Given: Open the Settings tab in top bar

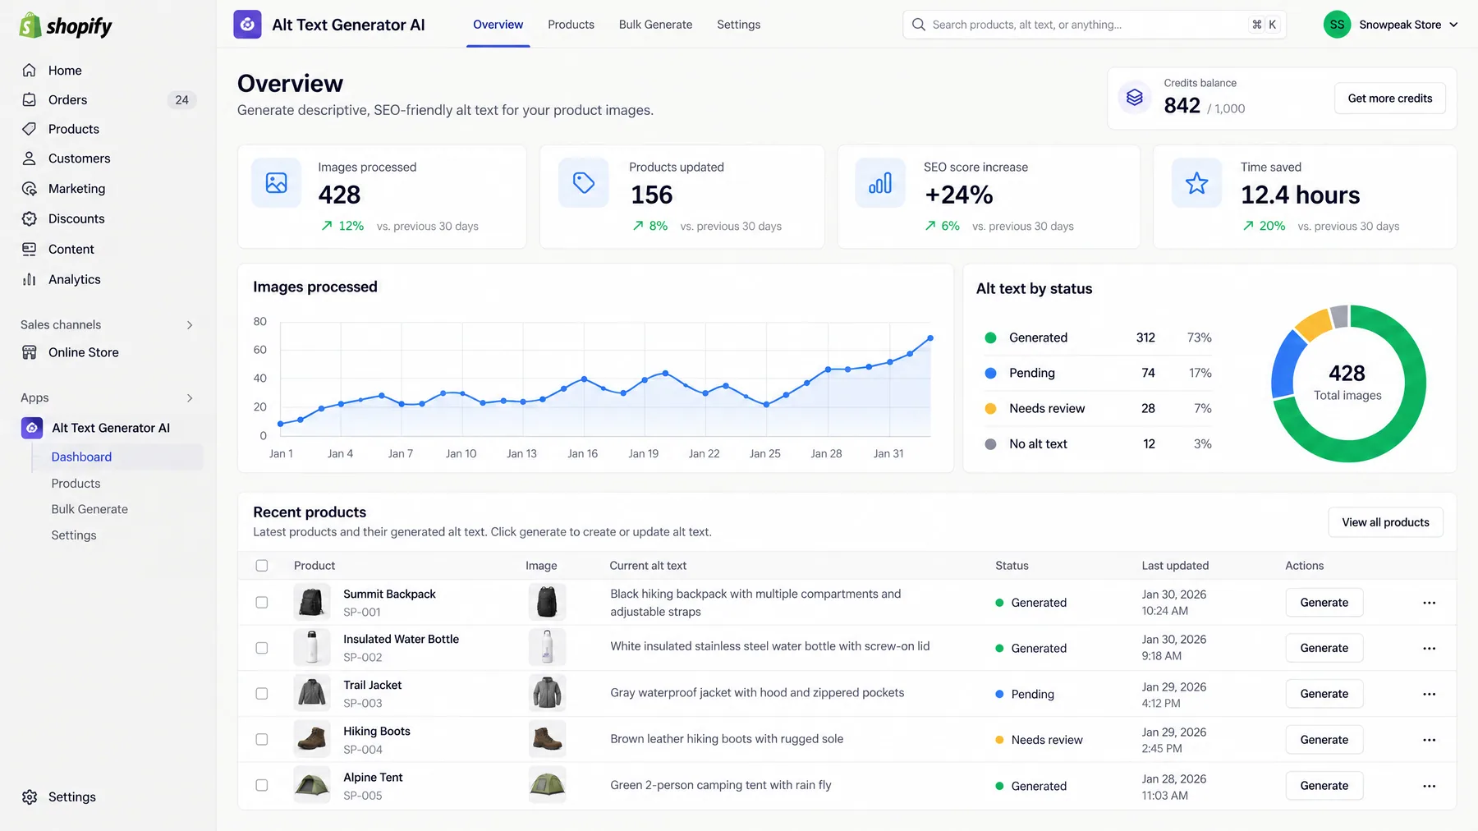Looking at the screenshot, I should (x=738, y=25).
